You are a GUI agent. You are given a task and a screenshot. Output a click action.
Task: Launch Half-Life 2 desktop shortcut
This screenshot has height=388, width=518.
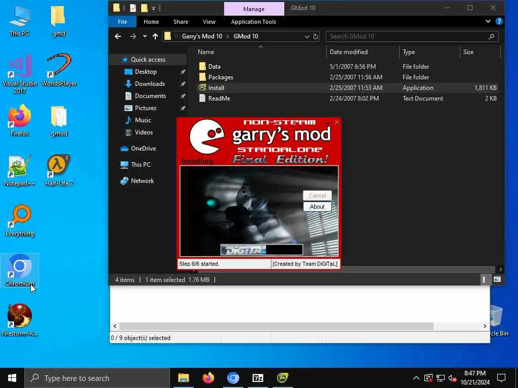coord(59,171)
